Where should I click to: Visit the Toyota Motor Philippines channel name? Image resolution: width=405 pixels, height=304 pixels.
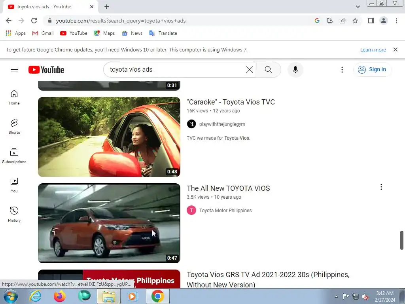[225, 211]
